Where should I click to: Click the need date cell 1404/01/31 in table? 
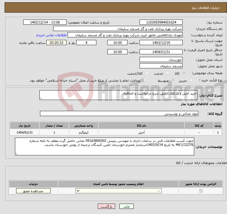pyautogui.click(x=24, y=132)
